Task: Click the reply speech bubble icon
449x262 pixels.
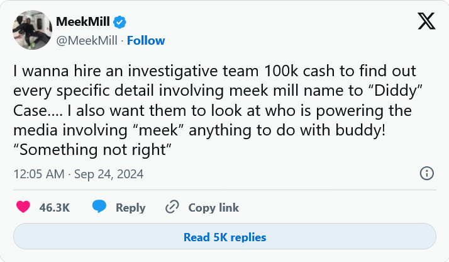Action: pyautogui.click(x=99, y=207)
